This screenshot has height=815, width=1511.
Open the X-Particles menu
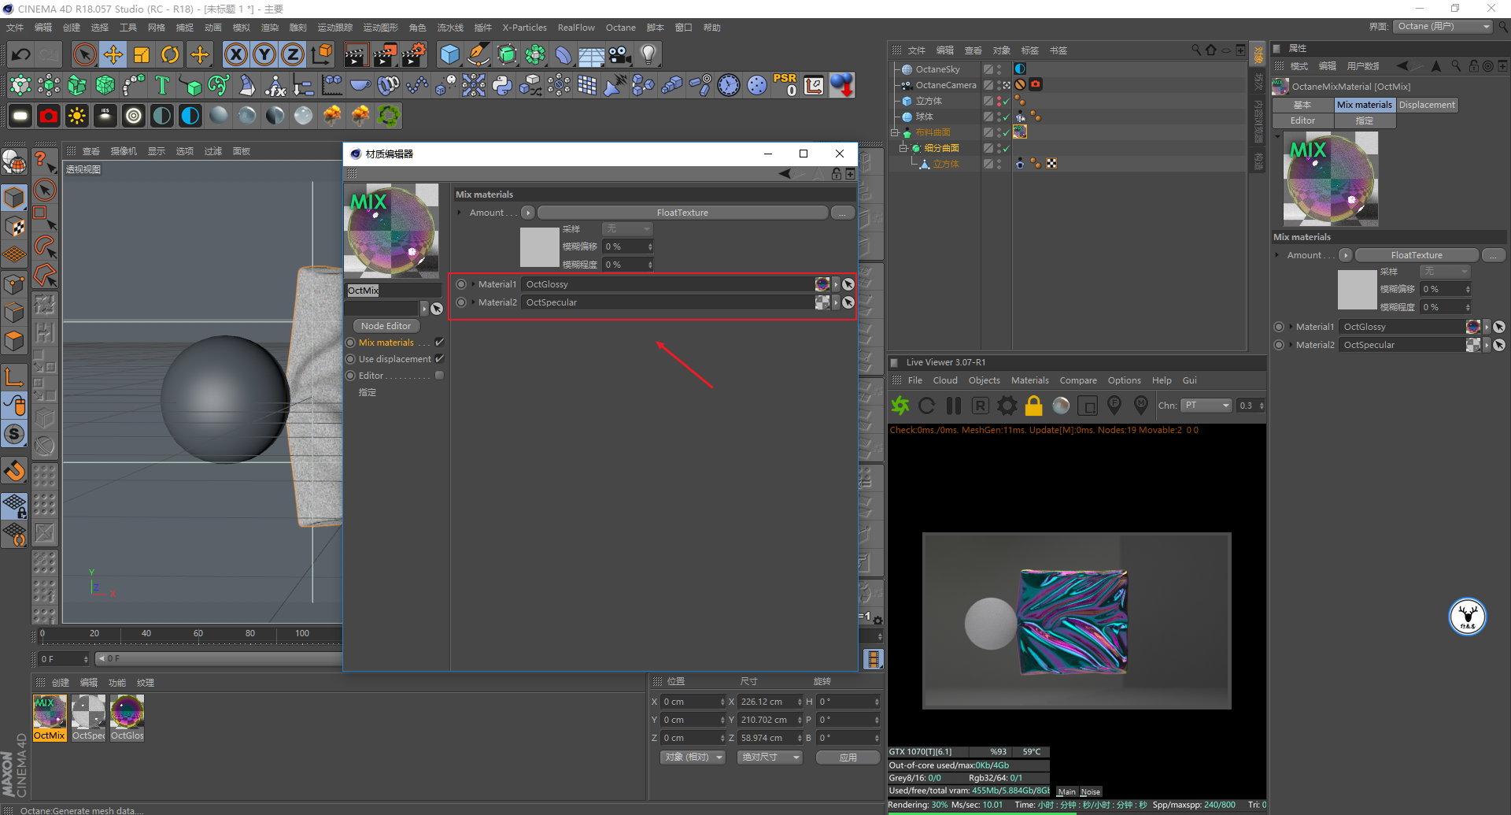(x=524, y=28)
